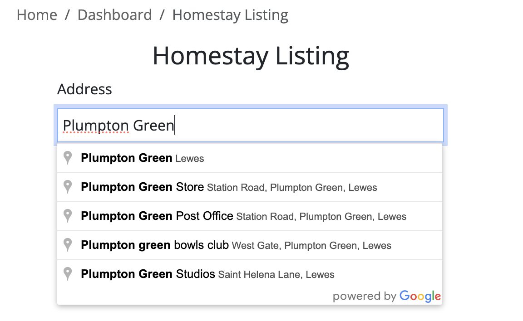This screenshot has height=321, width=523.
Task: Select the 'Plumpton Green Lewes' suggestion
Action: pos(142,158)
